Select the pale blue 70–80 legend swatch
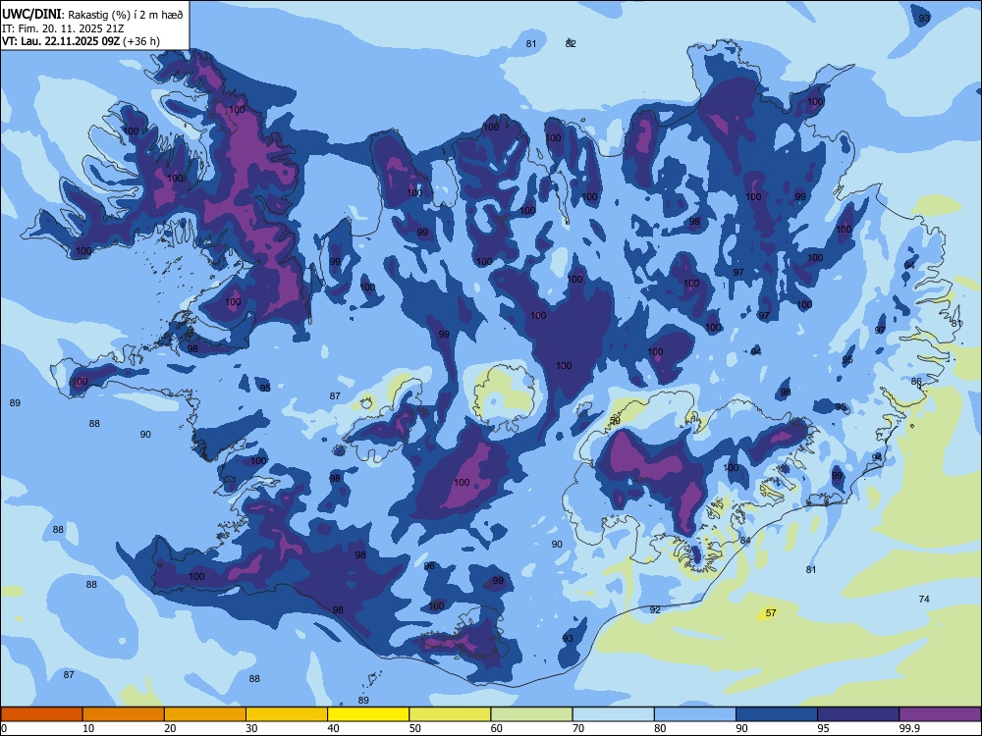The image size is (982, 736). (613, 714)
